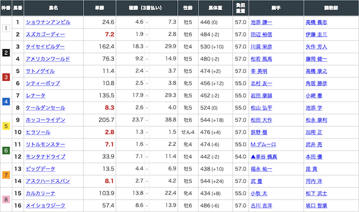Open horse リトルモンスター link

[45, 145]
